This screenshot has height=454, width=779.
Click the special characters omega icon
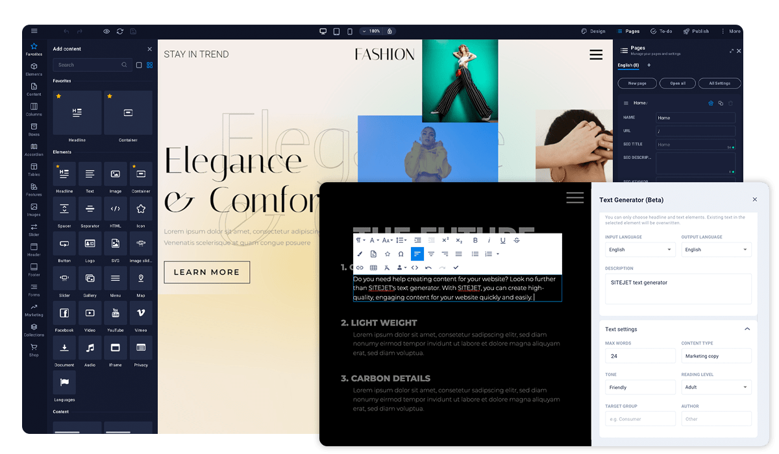point(401,254)
